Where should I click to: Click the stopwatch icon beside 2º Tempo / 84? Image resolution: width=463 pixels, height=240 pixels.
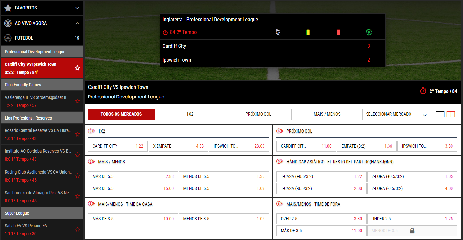pyautogui.click(x=423, y=91)
